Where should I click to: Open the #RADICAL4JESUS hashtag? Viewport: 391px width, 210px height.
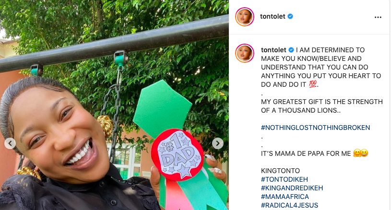289,205
